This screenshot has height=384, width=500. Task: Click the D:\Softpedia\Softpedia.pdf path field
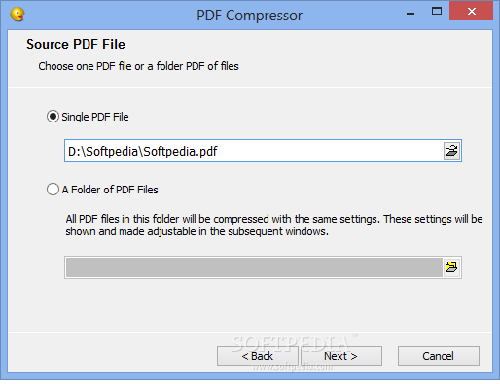pyautogui.click(x=254, y=151)
